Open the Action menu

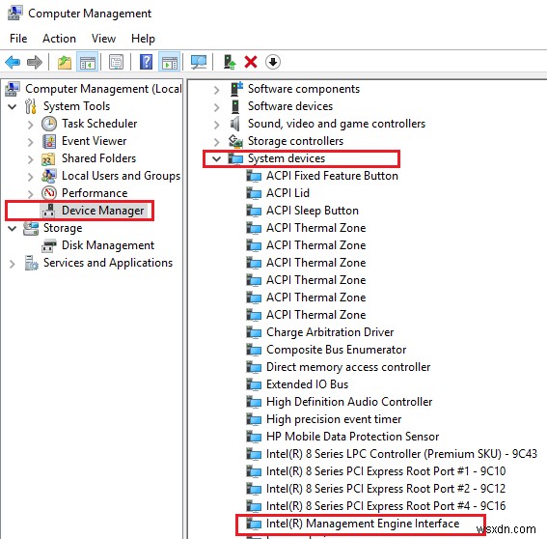pos(59,38)
